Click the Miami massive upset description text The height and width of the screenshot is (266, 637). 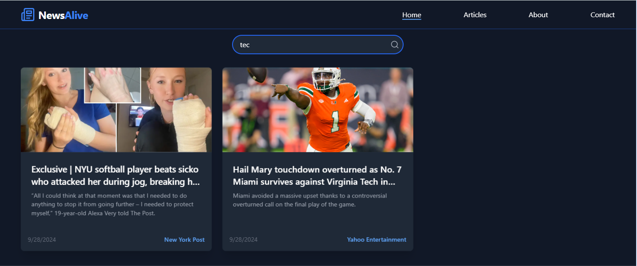[310, 200]
